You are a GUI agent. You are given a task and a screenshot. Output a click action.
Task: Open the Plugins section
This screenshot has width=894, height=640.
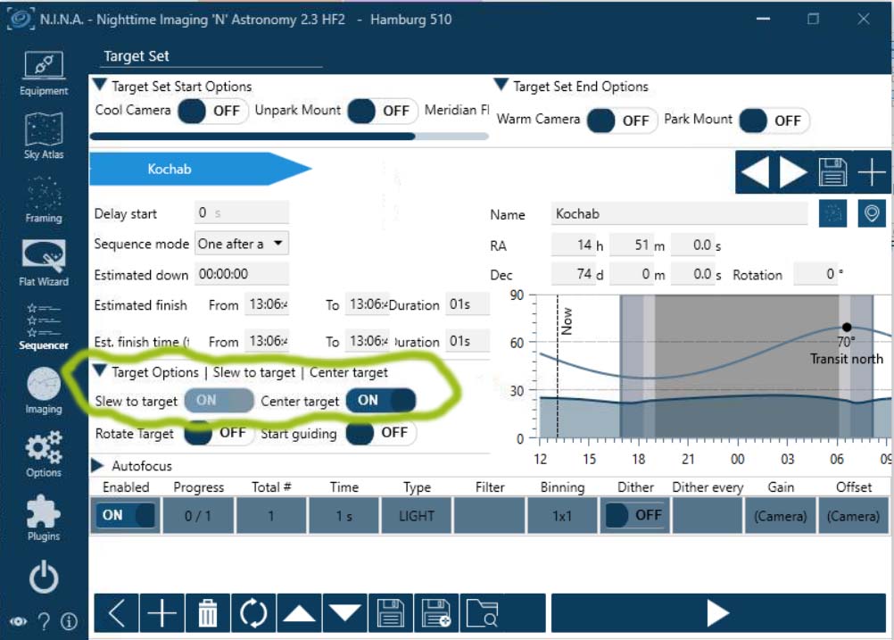(43, 518)
